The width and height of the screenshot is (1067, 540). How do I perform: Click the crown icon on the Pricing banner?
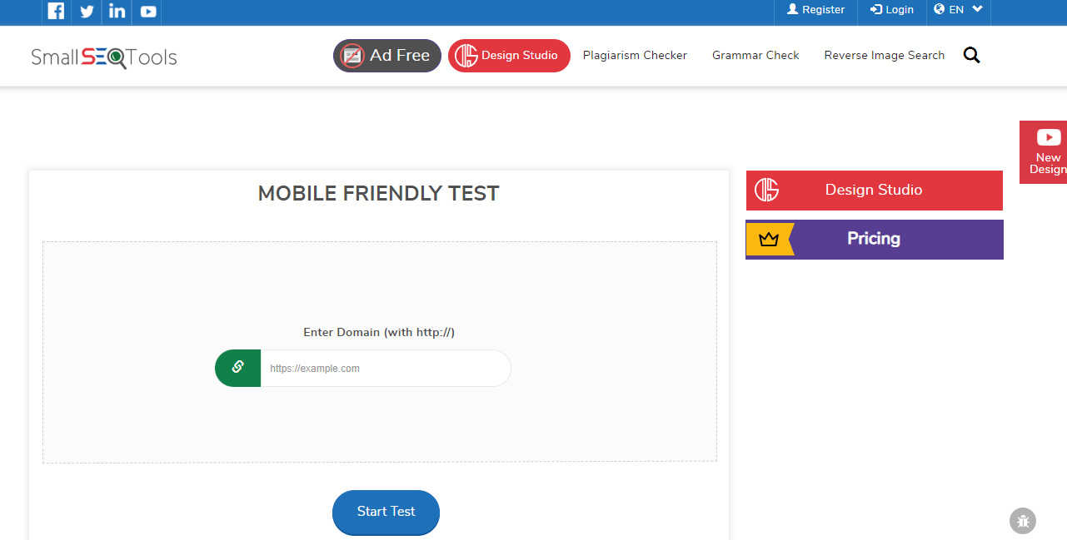(x=768, y=239)
